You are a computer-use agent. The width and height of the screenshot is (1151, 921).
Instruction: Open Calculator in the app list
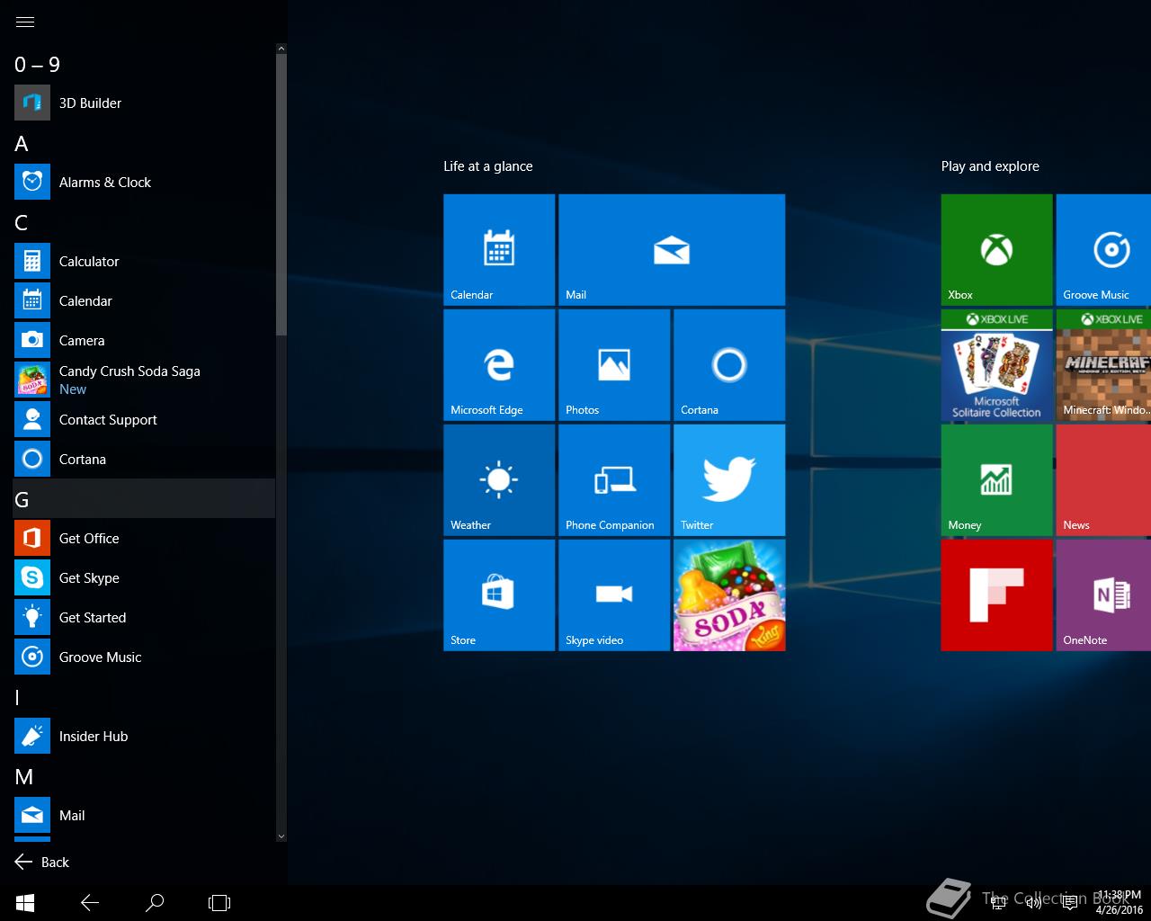coord(144,261)
